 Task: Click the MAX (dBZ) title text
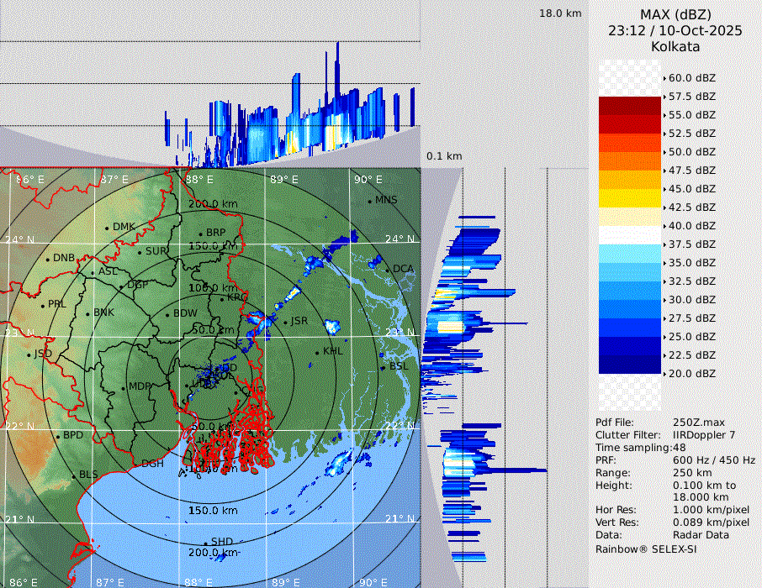675,14
